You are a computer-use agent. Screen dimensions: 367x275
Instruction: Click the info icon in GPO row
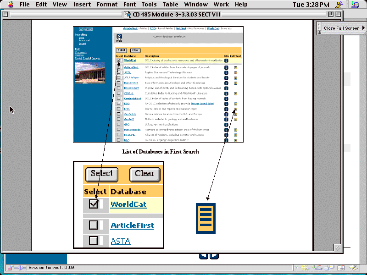coord(226,125)
